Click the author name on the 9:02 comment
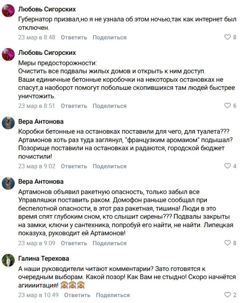Screen dimensions: 243x303 (41, 121)
